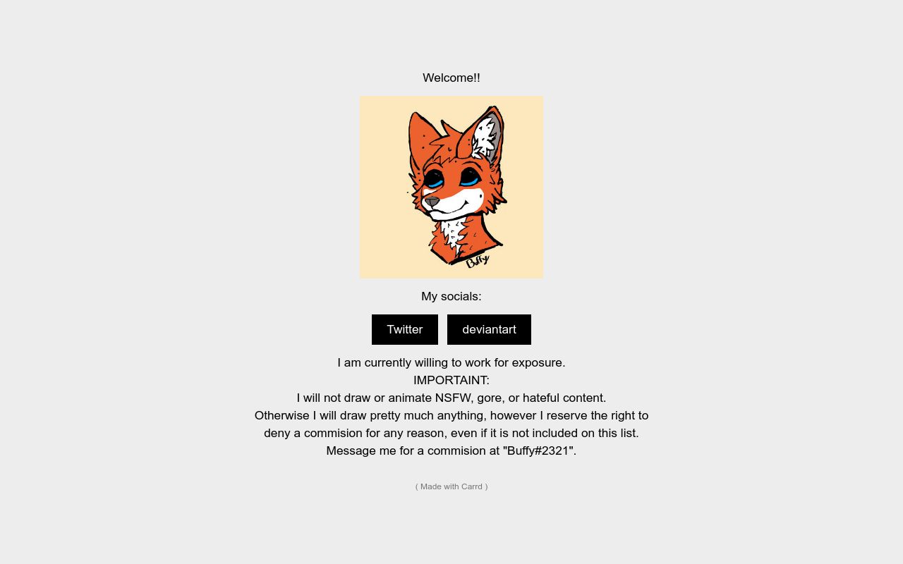The width and height of the screenshot is (903, 564).
Task: Click the deny a commision for any reason line
Action: pyautogui.click(x=451, y=433)
